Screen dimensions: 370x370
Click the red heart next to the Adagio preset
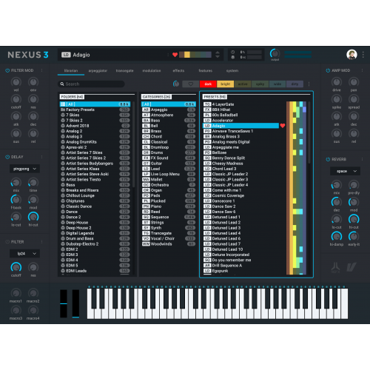(283, 126)
